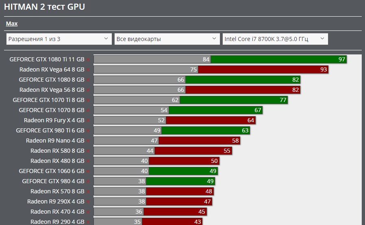The width and height of the screenshot is (365, 225).
Task: Click the gray 75 minimum fps bar of Vega 64
Action: click(x=146, y=69)
